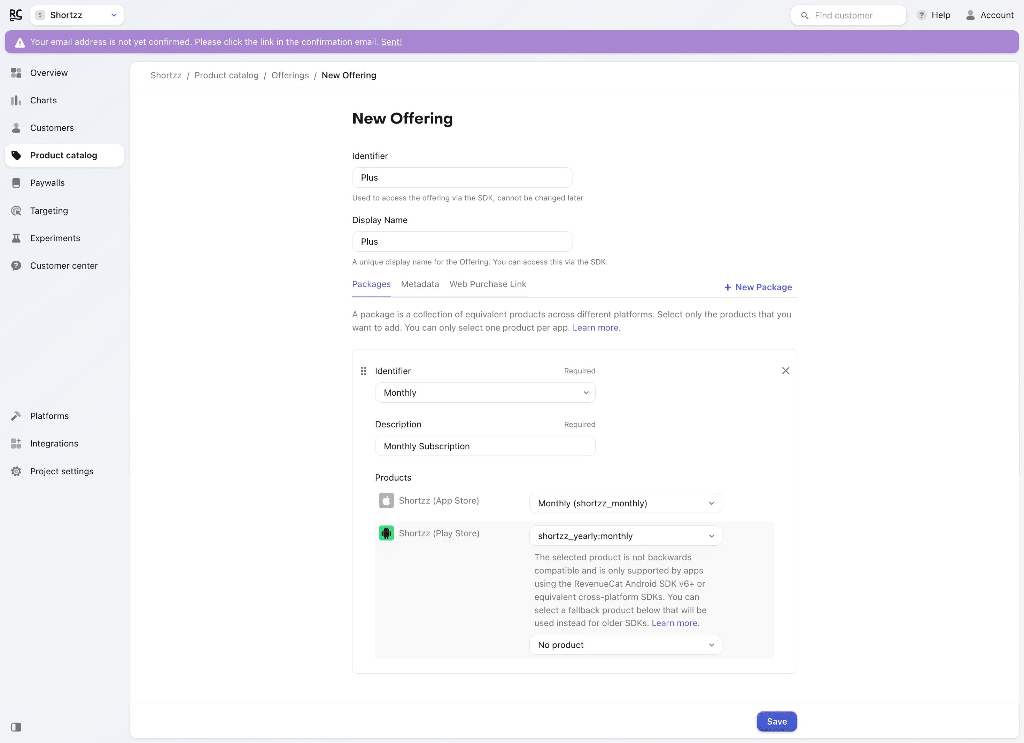This screenshot has height=743, width=1024.
Task: Open Customer center from sidebar
Action: 64,265
